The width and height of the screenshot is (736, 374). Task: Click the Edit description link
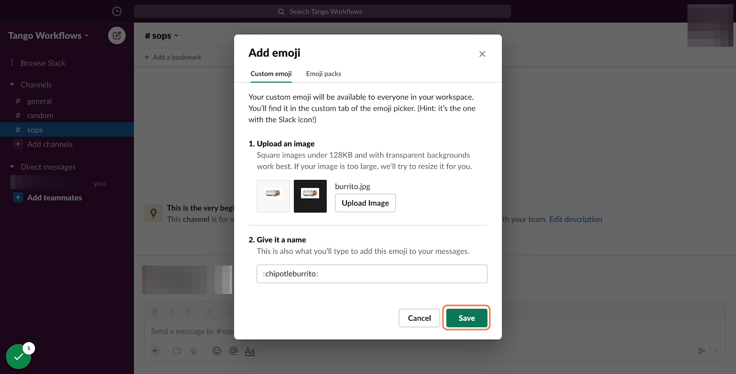(575, 219)
